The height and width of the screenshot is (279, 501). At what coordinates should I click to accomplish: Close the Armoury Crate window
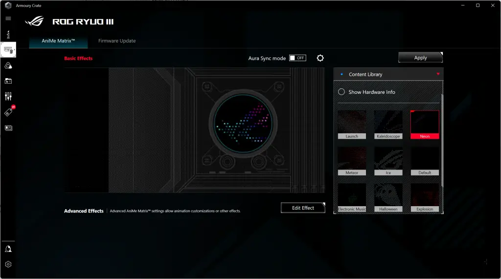click(x=493, y=5)
